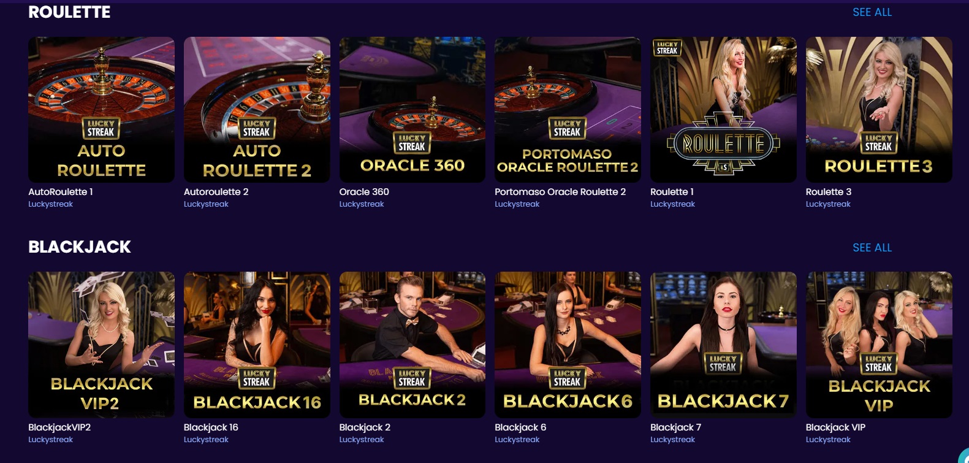The height and width of the screenshot is (463, 969).
Task: Open the Blackjack VIP three-dealer thumbnail
Action: [x=879, y=345]
